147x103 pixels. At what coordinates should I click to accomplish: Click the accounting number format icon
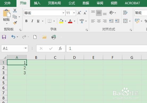137,21
